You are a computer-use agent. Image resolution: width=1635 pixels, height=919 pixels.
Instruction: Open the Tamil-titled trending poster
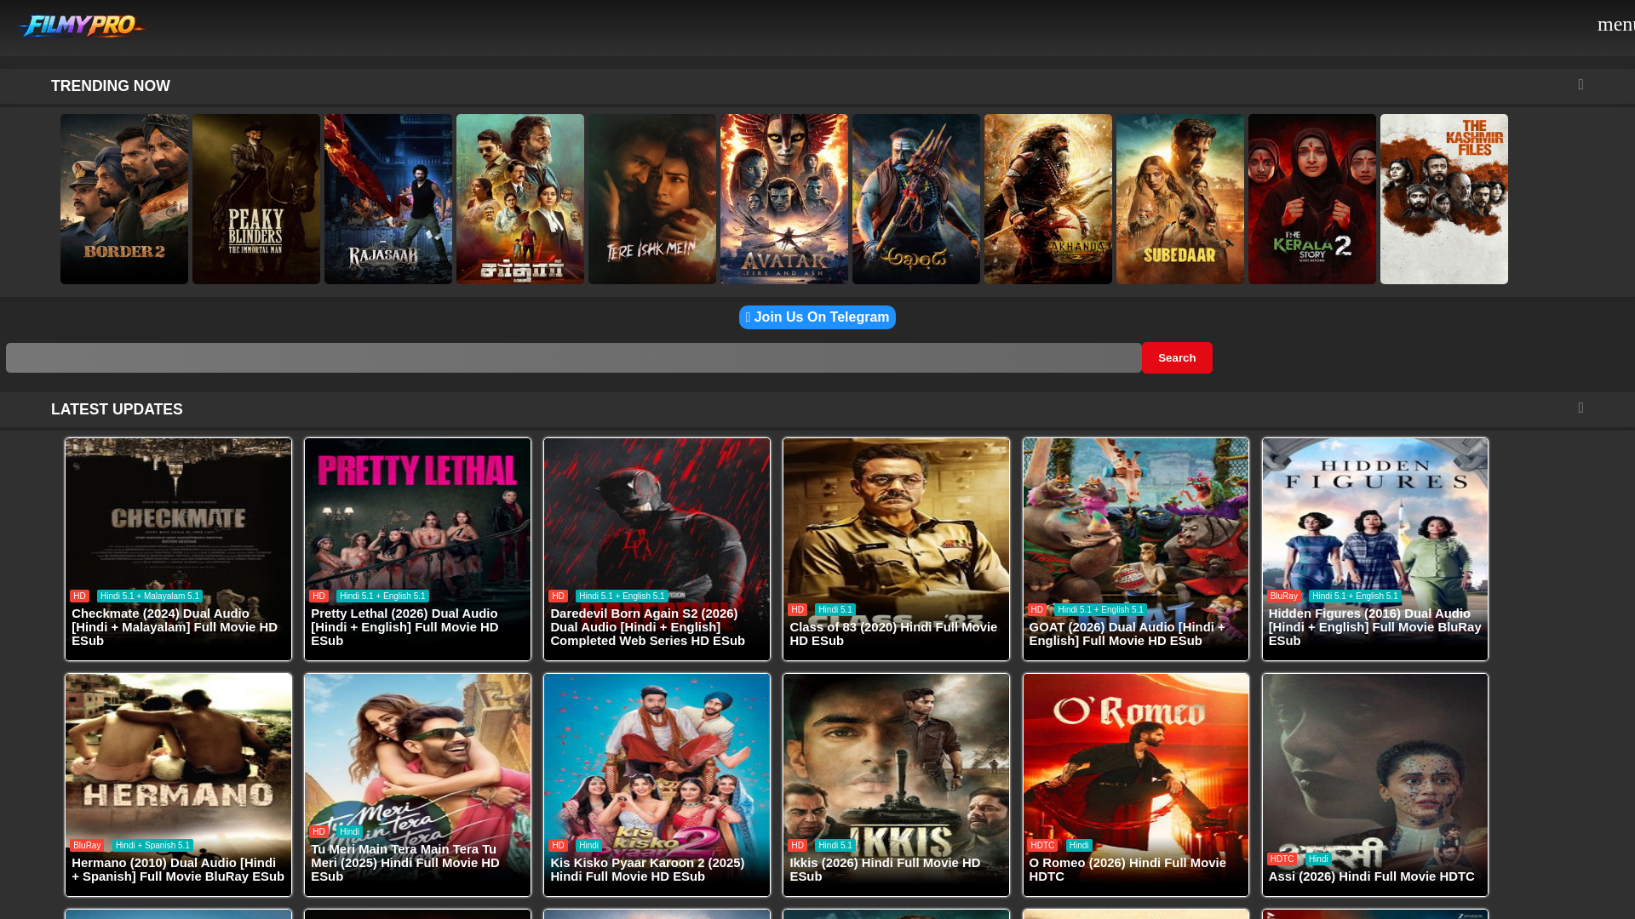coord(520,199)
